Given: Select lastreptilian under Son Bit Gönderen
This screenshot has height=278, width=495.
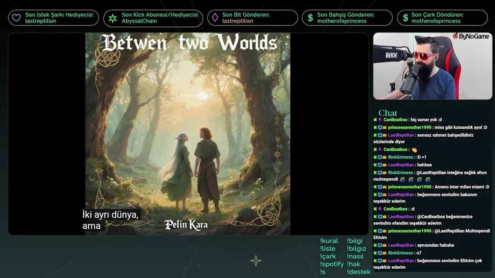Looking at the screenshot, I should pyautogui.click(x=237, y=21).
